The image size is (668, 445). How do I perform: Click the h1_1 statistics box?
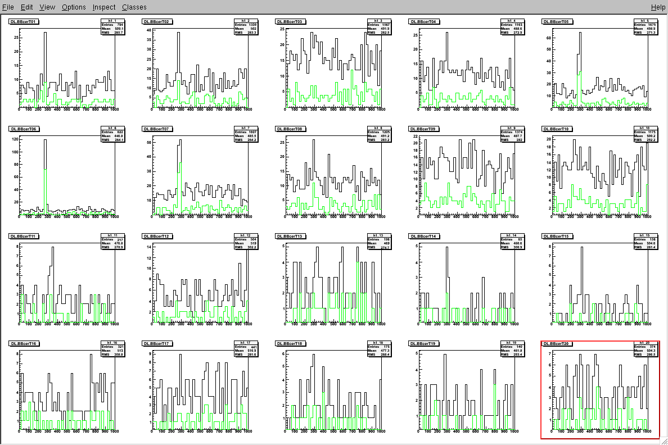[112, 26]
